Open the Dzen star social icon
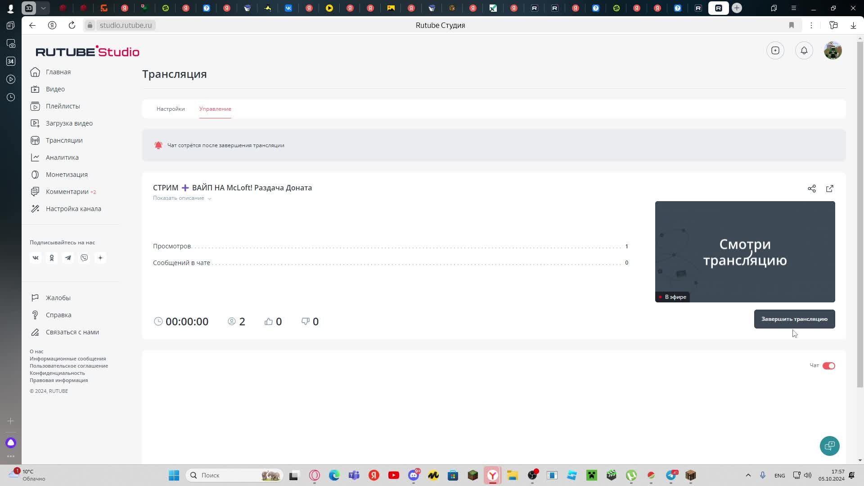Image resolution: width=864 pixels, height=486 pixels. [100, 258]
